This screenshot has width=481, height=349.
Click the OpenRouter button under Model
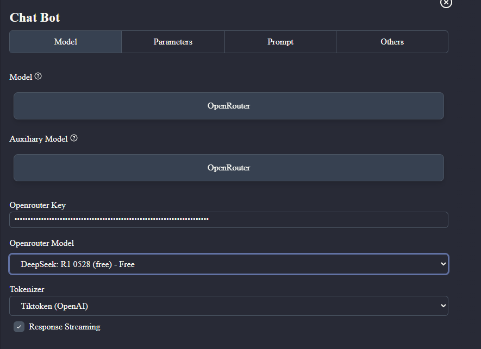click(x=229, y=106)
